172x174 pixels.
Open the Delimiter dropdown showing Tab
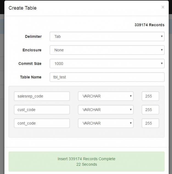point(107,36)
